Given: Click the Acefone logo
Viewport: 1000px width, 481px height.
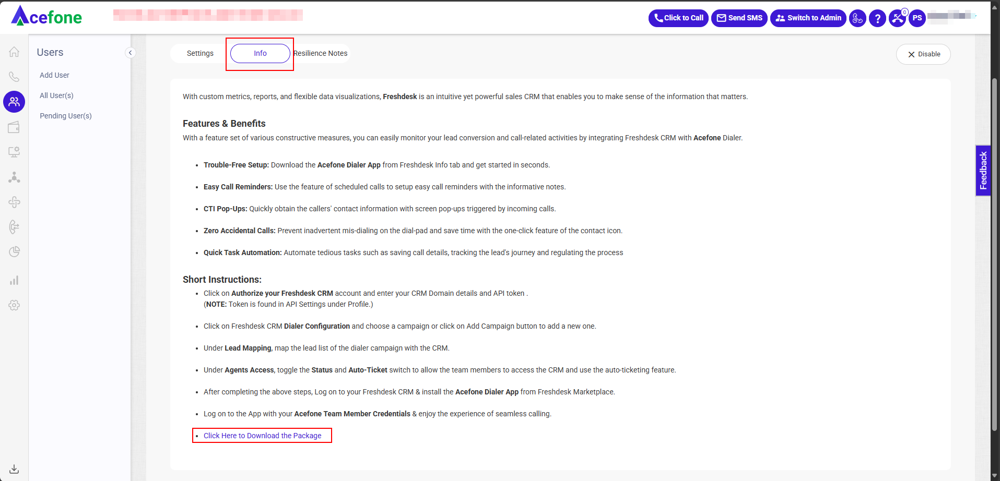Looking at the screenshot, I should 46,16.
